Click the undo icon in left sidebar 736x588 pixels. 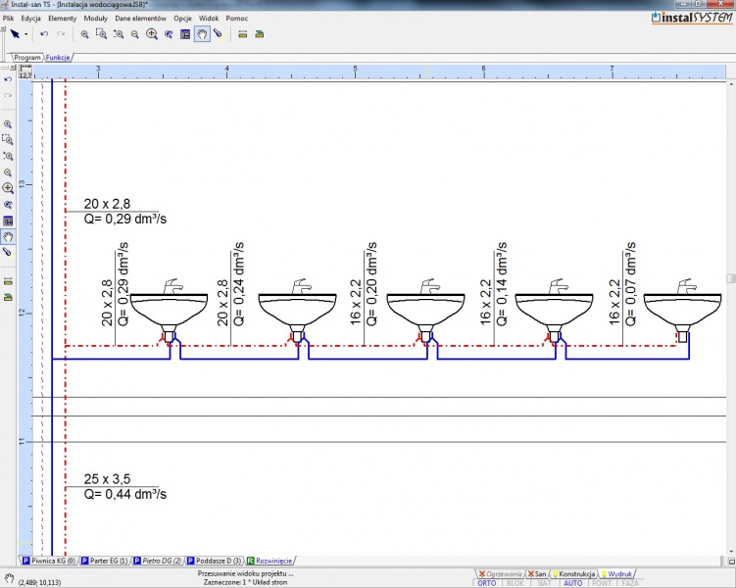8,78
